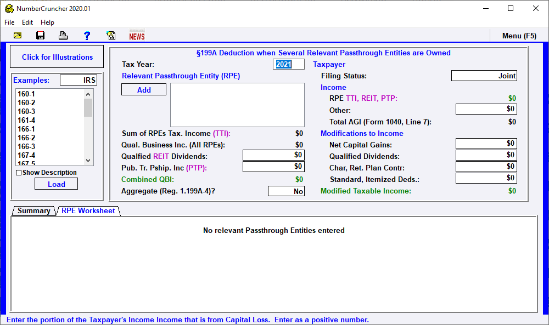Click 'No relevant Passthrough Entities entered' message
This screenshot has height=325, width=549.
pos(274,231)
